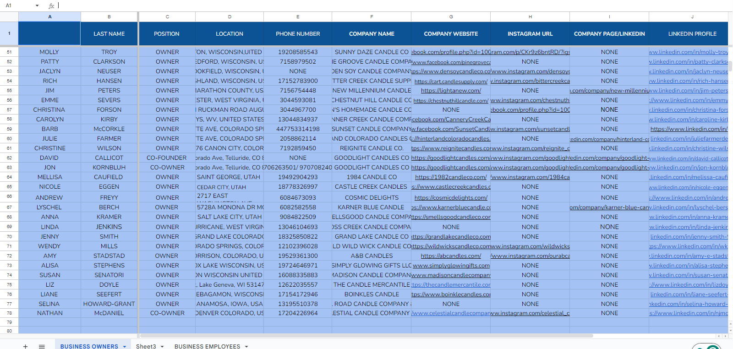Select the BOINKLES CANDLE cell
The width and height of the screenshot is (733, 349).
[372, 294]
